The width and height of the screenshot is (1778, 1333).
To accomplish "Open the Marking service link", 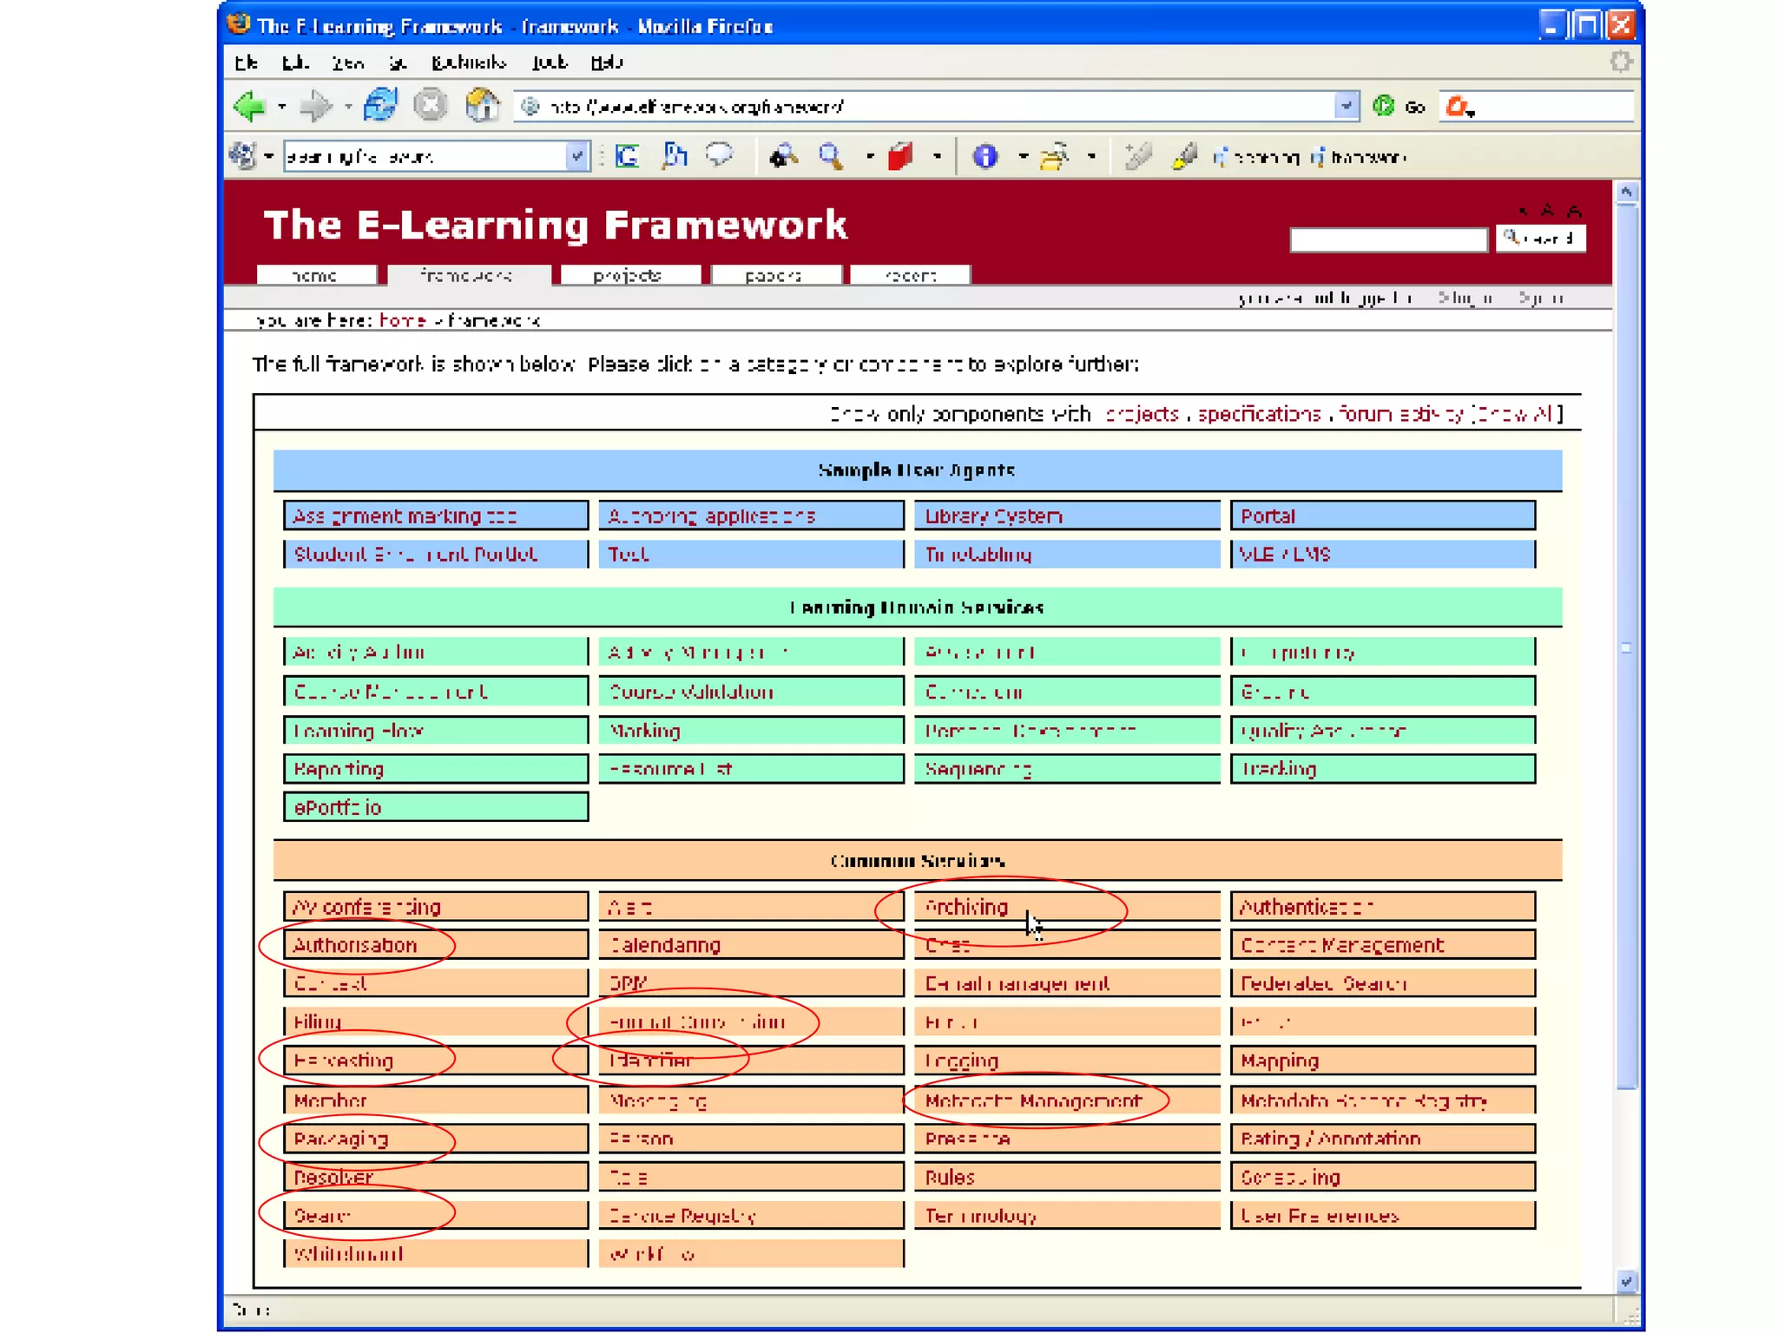I will pos(644,731).
